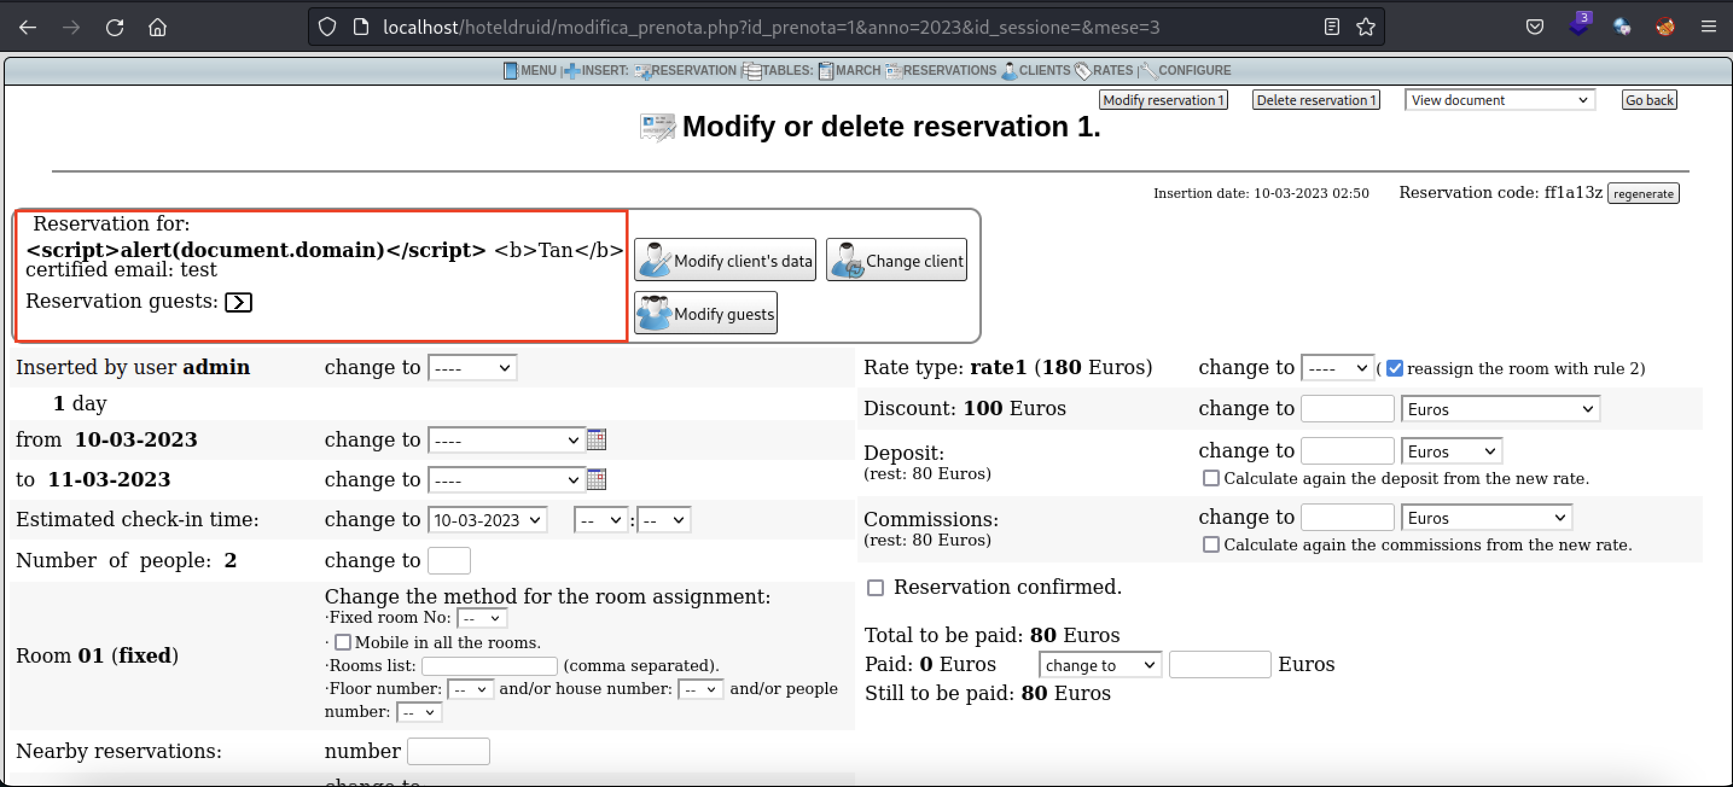Check calculate again the commissions option
The image size is (1733, 787).
[1211, 545]
